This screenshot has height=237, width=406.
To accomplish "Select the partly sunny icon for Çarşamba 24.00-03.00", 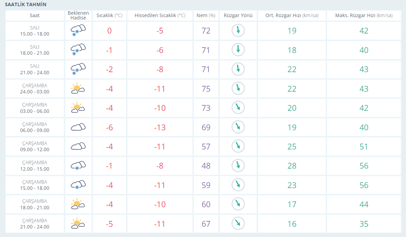I will pyautogui.click(x=78, y=89).
